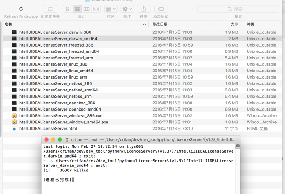
Task: Click the Refresh Finder.app toolbar icon
Action: pyautogui.click(x=21, y=9)
